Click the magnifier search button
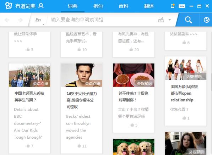This screenshot has height=155, width=212. tap(188, 20)
